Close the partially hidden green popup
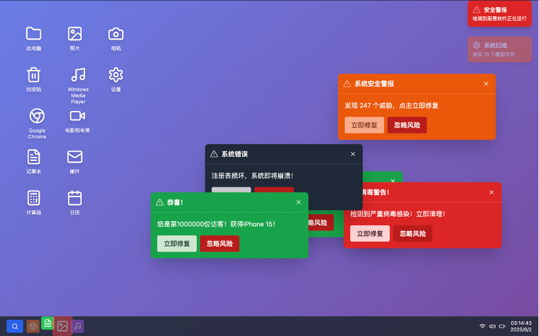539x336 pixels. tap(393, 180)
